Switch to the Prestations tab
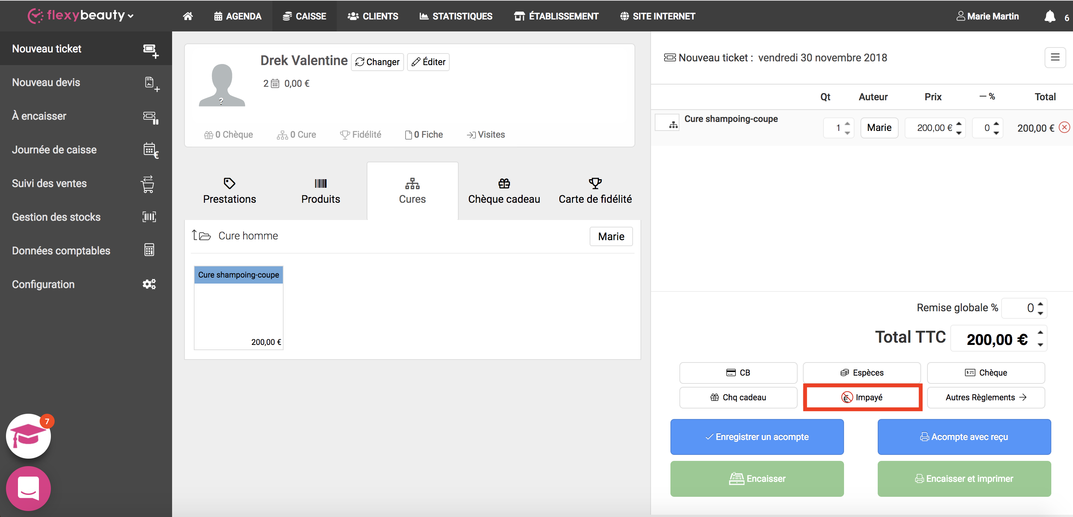Image resolution: width=1073 pixels, height=517 pixels. click(x=229, y=191)
